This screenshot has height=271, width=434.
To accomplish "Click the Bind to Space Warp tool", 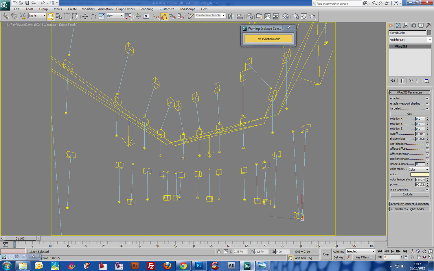I will pos(23,16).
